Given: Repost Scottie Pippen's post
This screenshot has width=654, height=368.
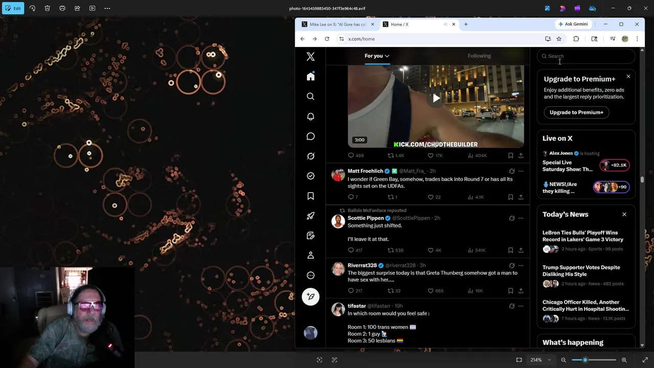Looking at the screenshot, I should tap(390, 250).
